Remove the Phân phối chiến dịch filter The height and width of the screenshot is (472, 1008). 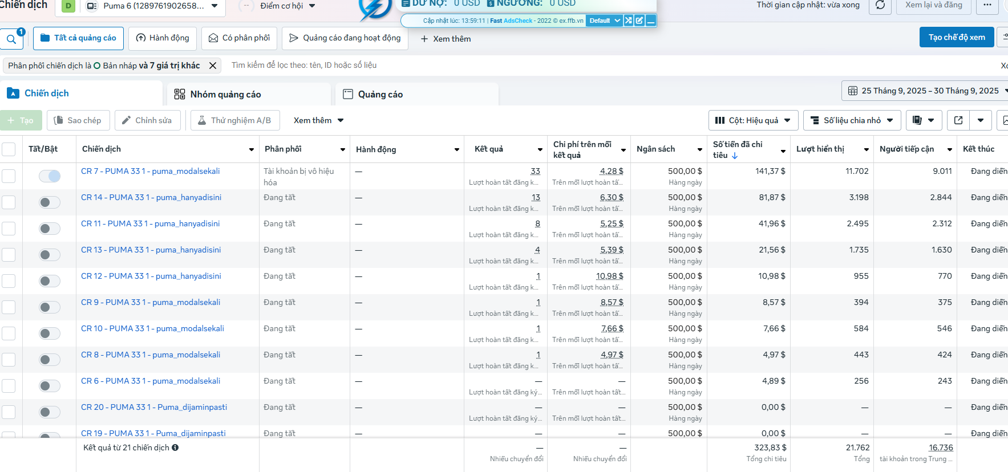coord(213,66)
